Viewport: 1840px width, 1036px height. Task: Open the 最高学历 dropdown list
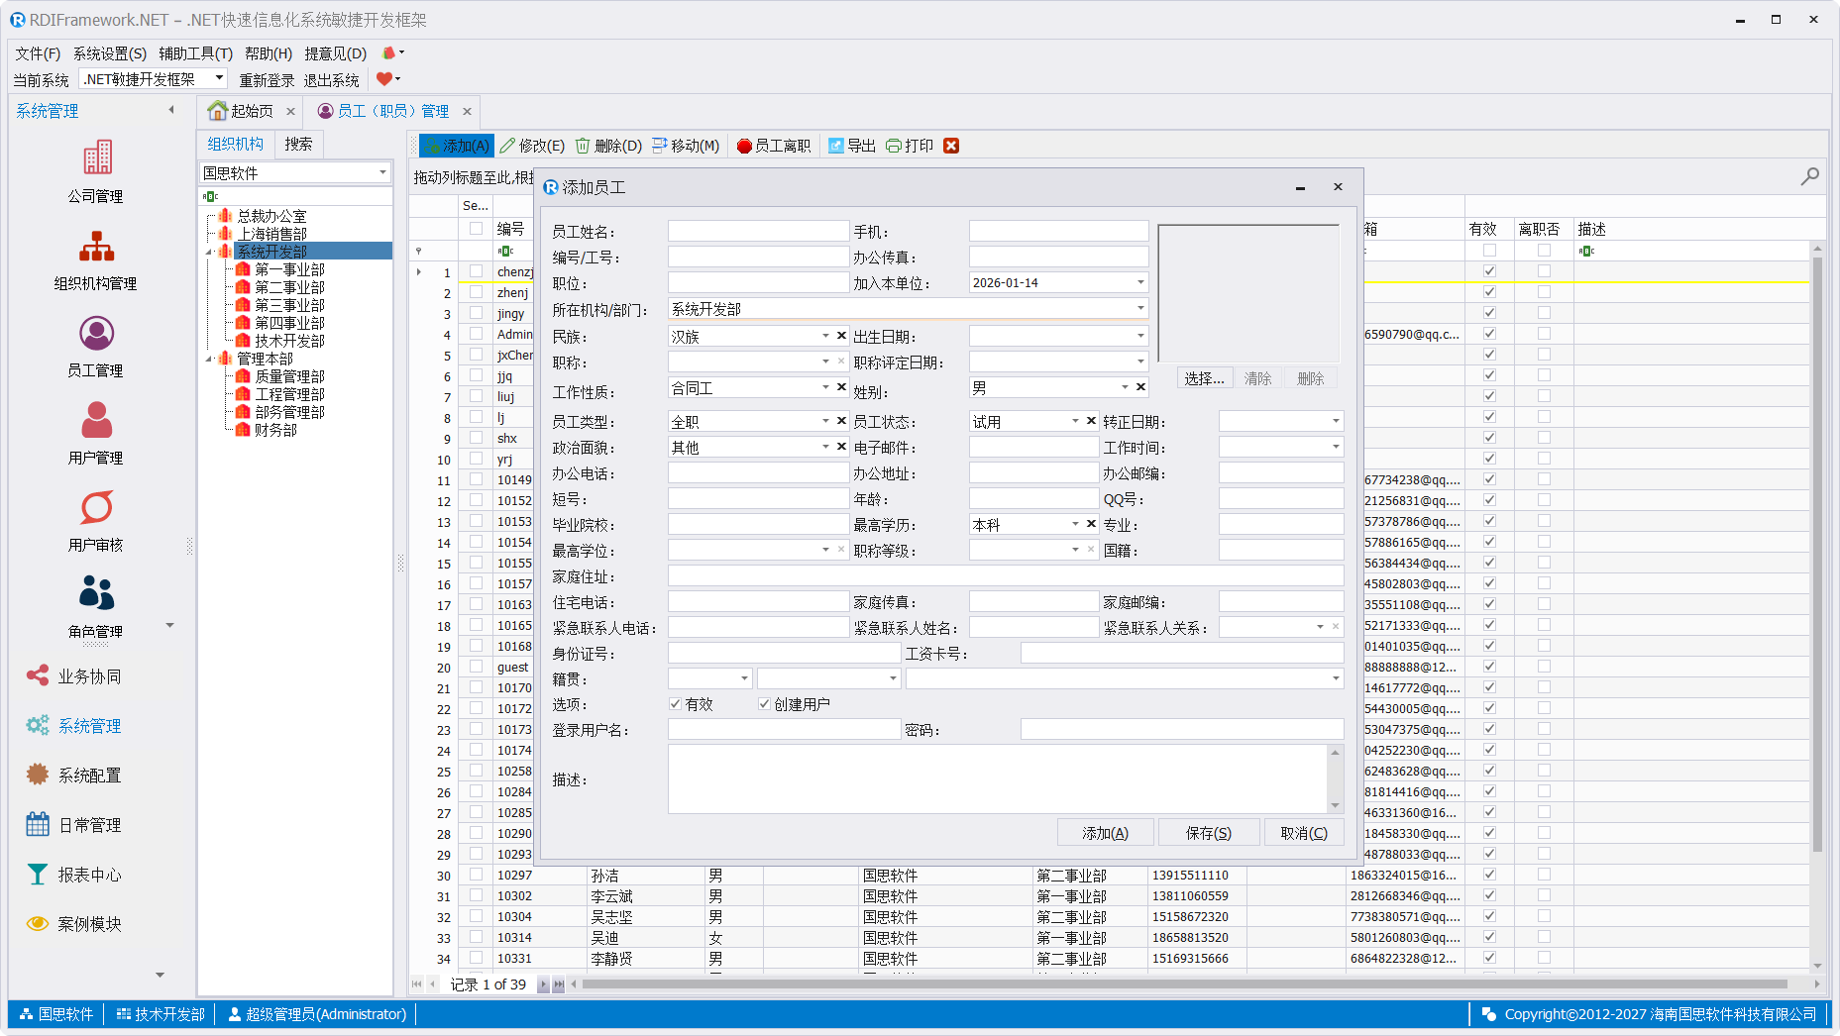click(1075, 525)
